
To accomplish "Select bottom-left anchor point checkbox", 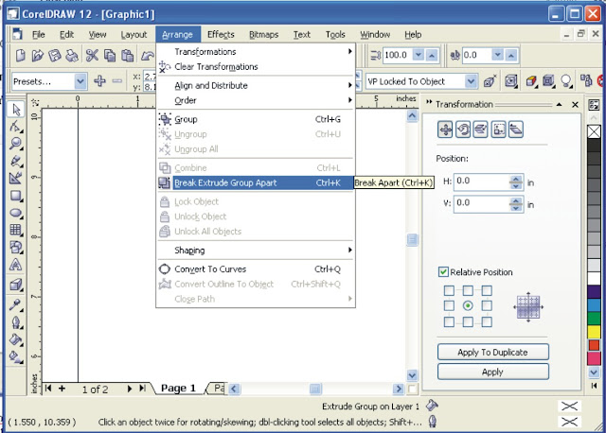I will coord(449,321).
